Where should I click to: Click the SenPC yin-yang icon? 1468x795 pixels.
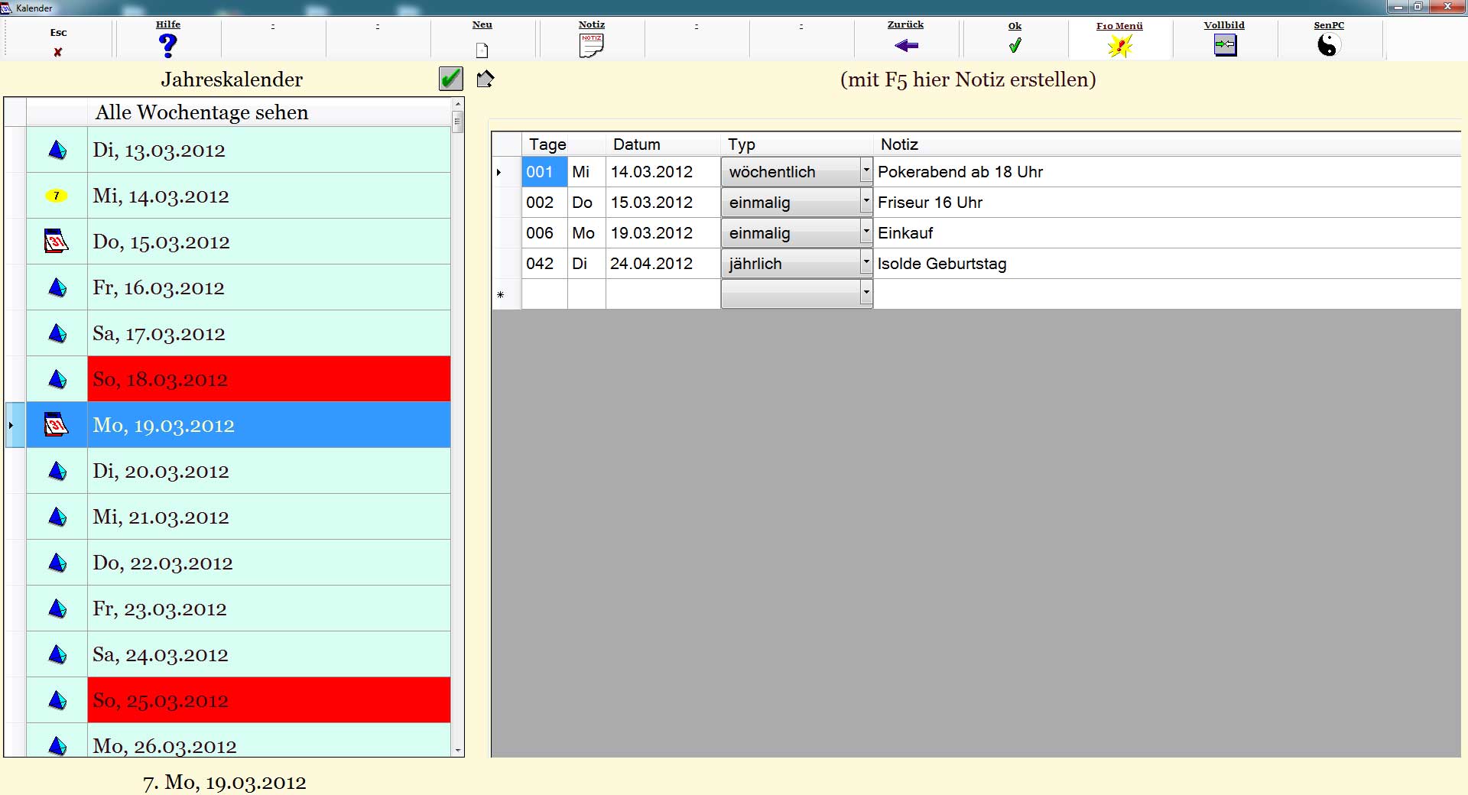(1328, 46)
